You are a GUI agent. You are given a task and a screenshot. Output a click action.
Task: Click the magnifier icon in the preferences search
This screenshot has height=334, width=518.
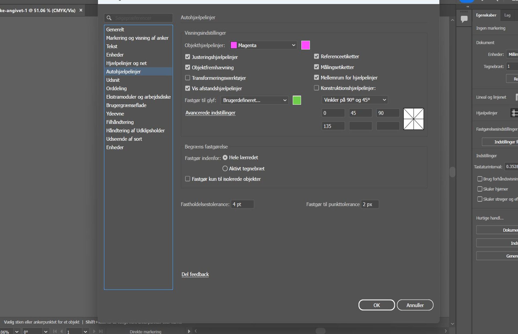pyautogui.click(x=109, y=18)
